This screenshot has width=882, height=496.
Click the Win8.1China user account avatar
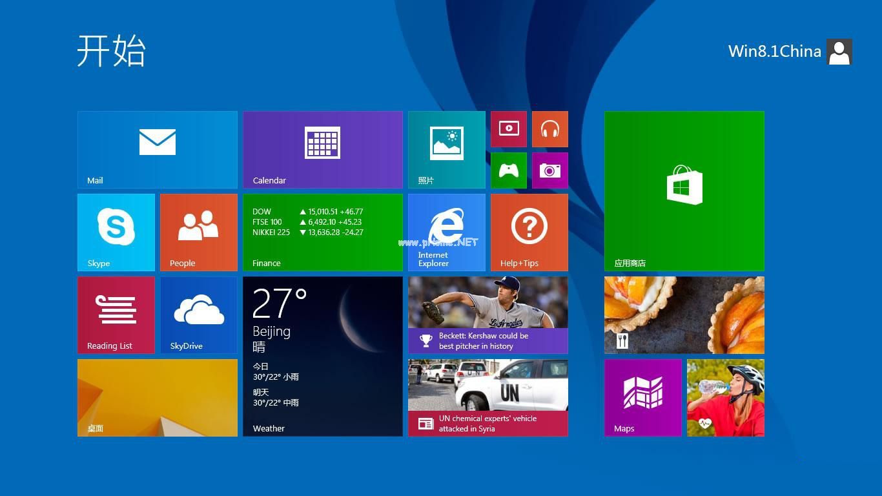(839, 51)
